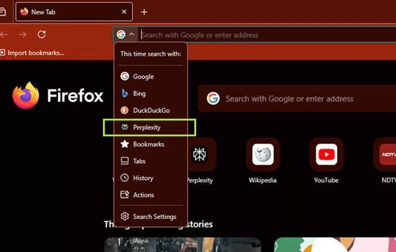396x252 pixels.
Task: Click the Tabs laptop icon
Action: tap(124, 161)
